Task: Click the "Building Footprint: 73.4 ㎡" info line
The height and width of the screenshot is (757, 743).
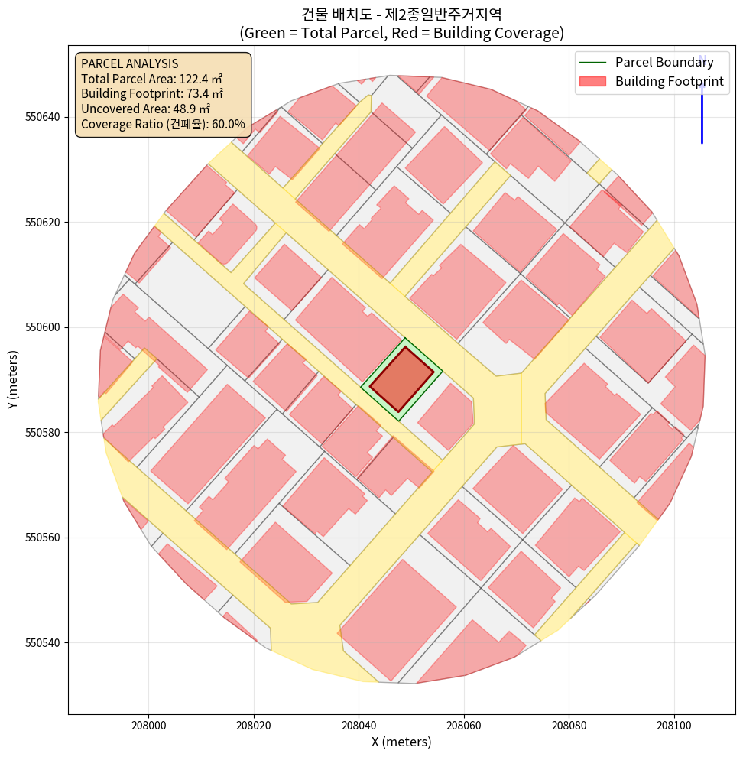Action: pos(151,94)
